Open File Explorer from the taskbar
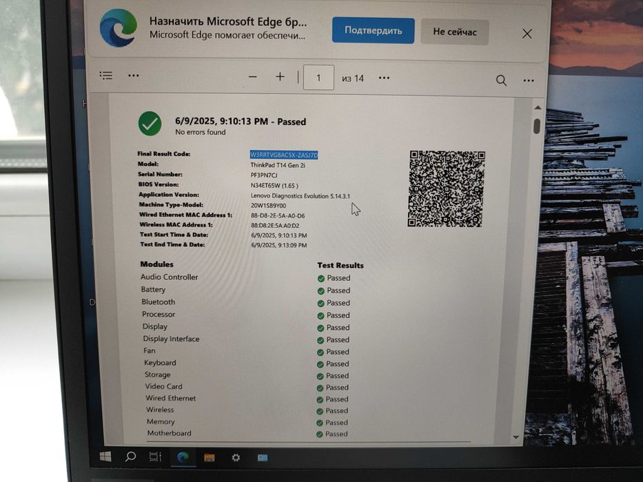This screenshot has height=482, width=643. tap(209, 457)
